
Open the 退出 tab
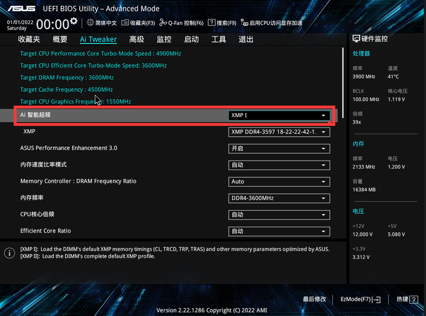pyautogui.click(x=246, y=40)
